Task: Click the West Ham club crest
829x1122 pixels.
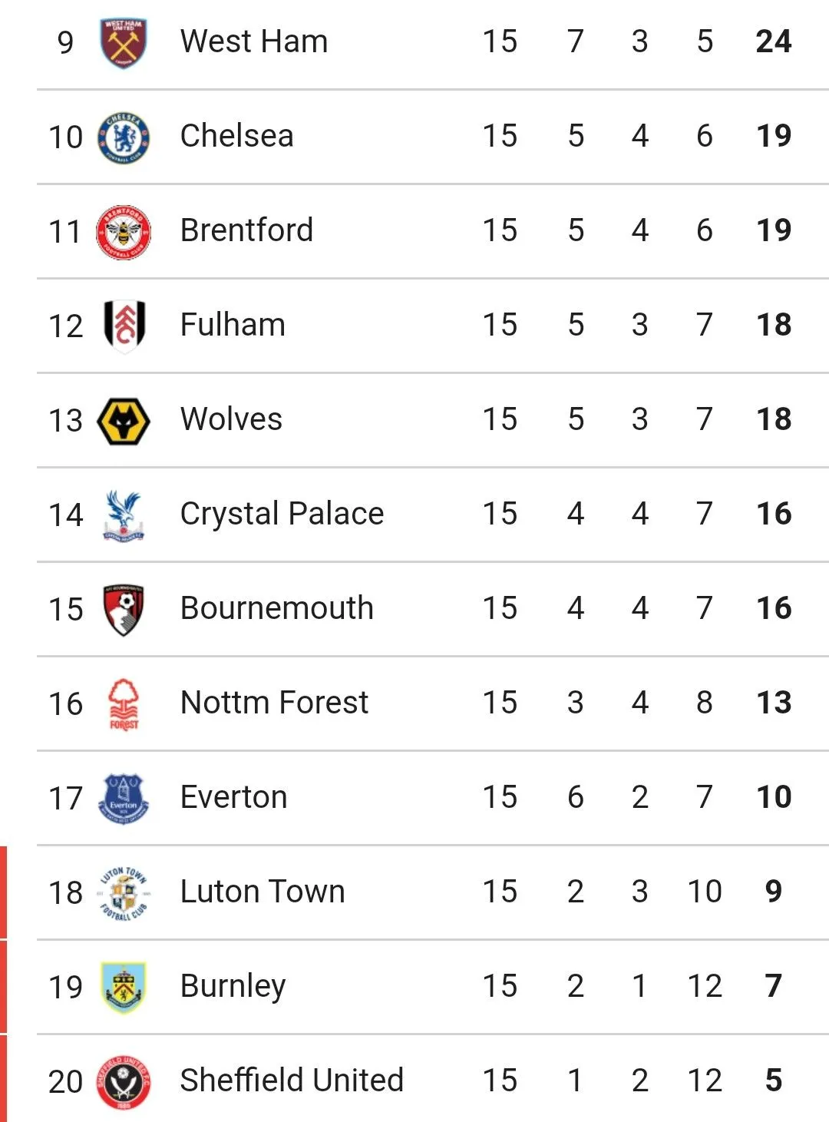Action: [124, 43]
